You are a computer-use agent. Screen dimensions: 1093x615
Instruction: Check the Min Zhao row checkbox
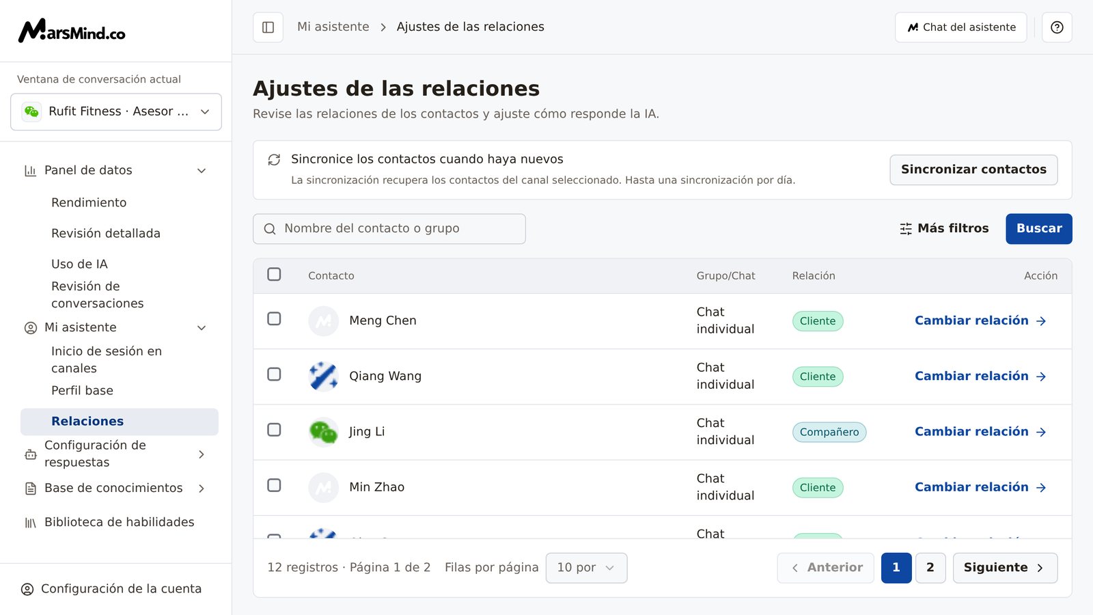point(274,484)
